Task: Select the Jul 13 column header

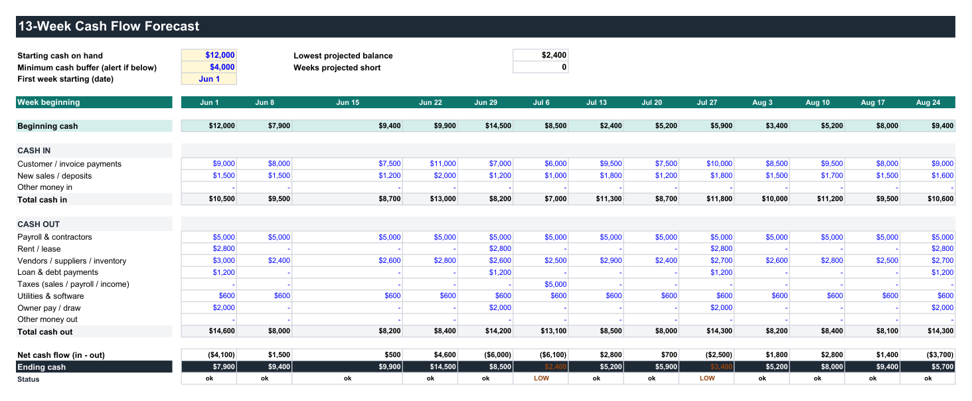Action: [x=596, y=102]
